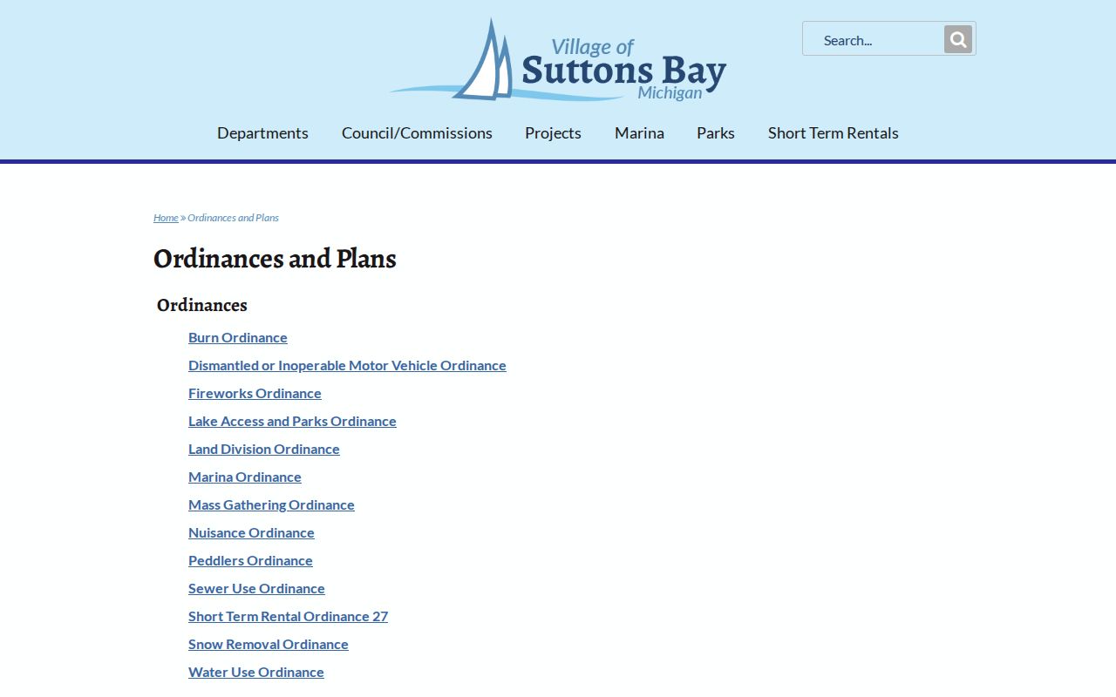This screenshot has width=1116, height=697.
Task: Open the Burn Ordinance link
Action: click(238, 337)
